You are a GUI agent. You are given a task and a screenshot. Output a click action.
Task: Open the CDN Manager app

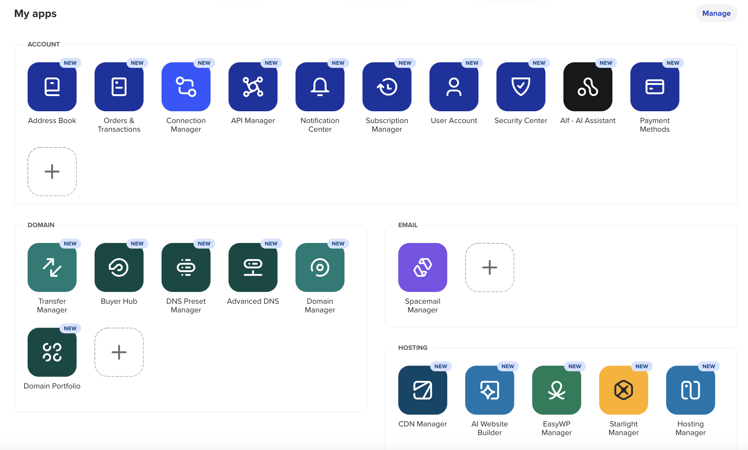(x=423, y=390)
